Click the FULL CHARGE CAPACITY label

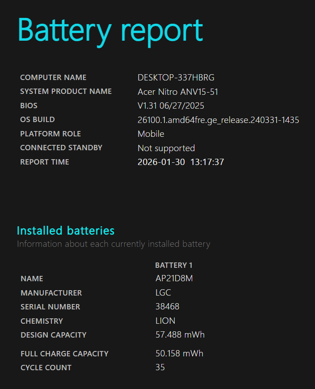(64, 354)
